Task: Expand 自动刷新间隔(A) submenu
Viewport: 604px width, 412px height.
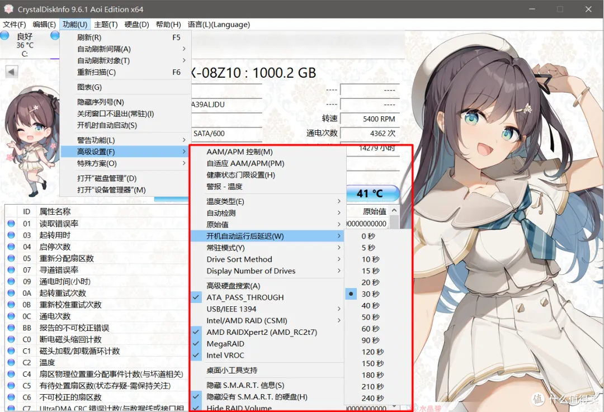Action: pos(126,49)
